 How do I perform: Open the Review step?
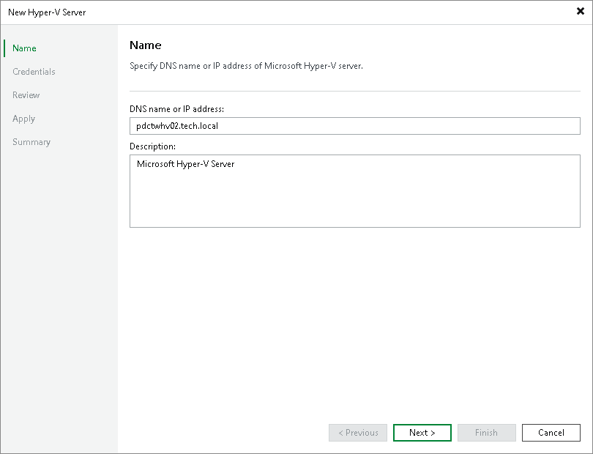[26, 94]
